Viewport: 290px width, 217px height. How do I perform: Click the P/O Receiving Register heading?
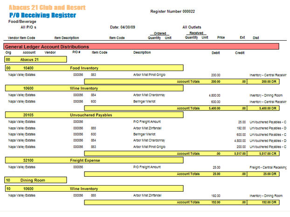[42, 15]
